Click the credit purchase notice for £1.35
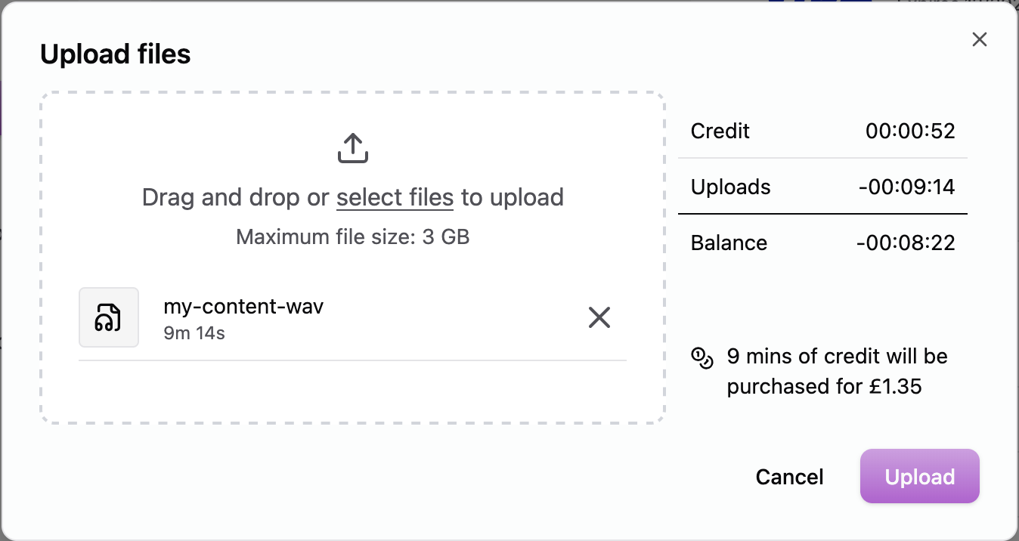Viewport: 1019px width, 541px height. (837, 371)
